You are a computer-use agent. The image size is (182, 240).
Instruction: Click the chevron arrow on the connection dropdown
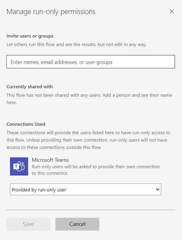click(x=158, y=189)
